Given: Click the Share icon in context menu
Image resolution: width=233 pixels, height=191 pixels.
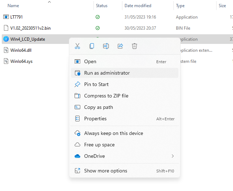Looking at the screenshot, I should (120, 46).
